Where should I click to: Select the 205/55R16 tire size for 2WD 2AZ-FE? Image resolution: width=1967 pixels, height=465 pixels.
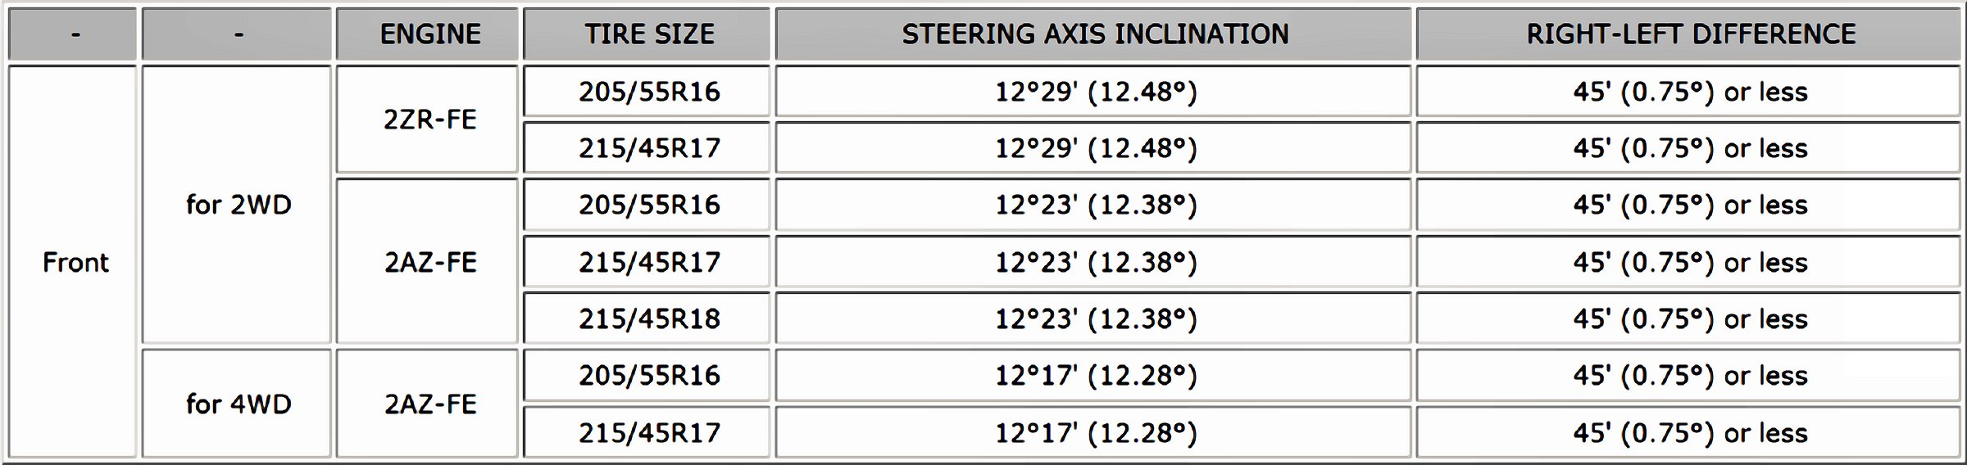[648, 205]
